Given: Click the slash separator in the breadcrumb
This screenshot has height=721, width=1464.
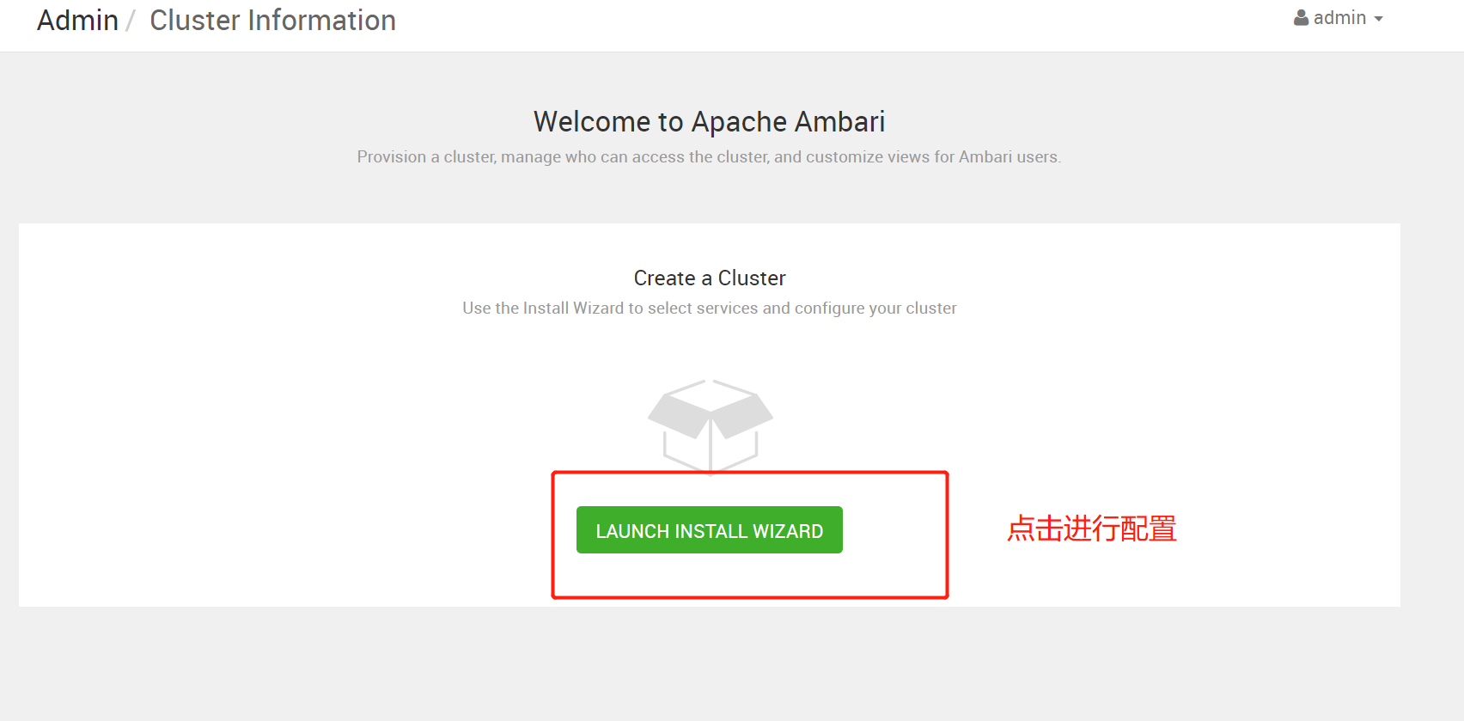Looking at the screenshot, I should 131,20.
